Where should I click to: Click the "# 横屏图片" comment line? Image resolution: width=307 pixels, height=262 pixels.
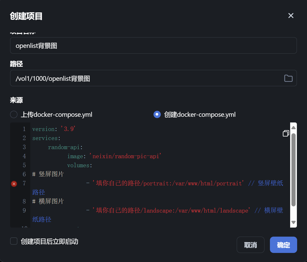(x=48, y=201)
